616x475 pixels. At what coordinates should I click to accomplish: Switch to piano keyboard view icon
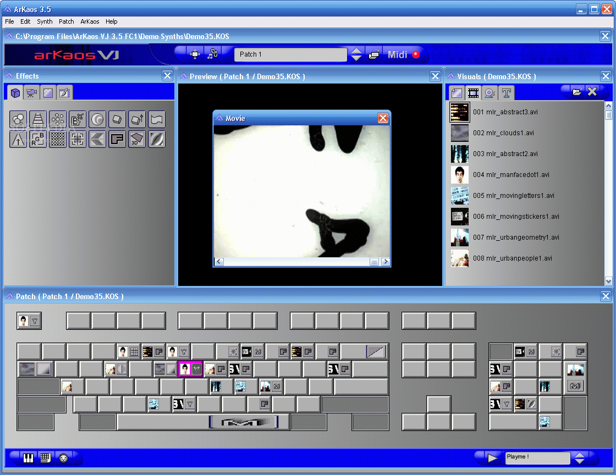pyautogui.click(x=28, y=458)
